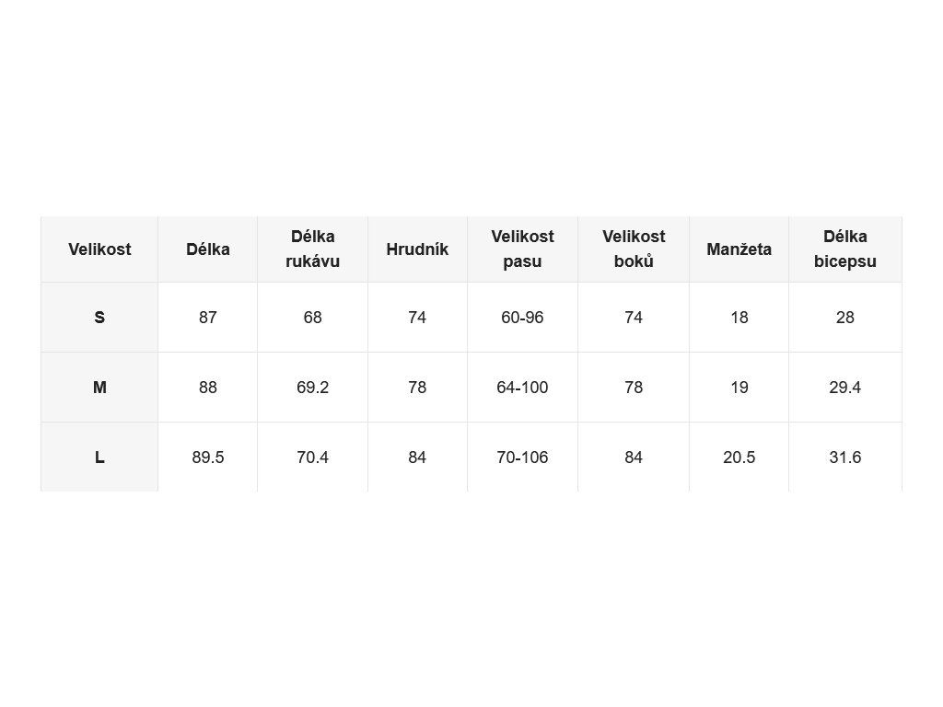This screenshot has height=707, width=943.
Task: Select the 69.2 sleeve length cell
Action: [313, 388]
